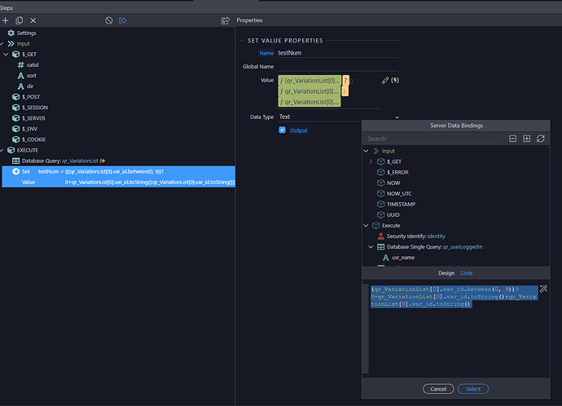The image size is (562, 406).
Task: Open the Properties panel header
Action: pos(249,20)
